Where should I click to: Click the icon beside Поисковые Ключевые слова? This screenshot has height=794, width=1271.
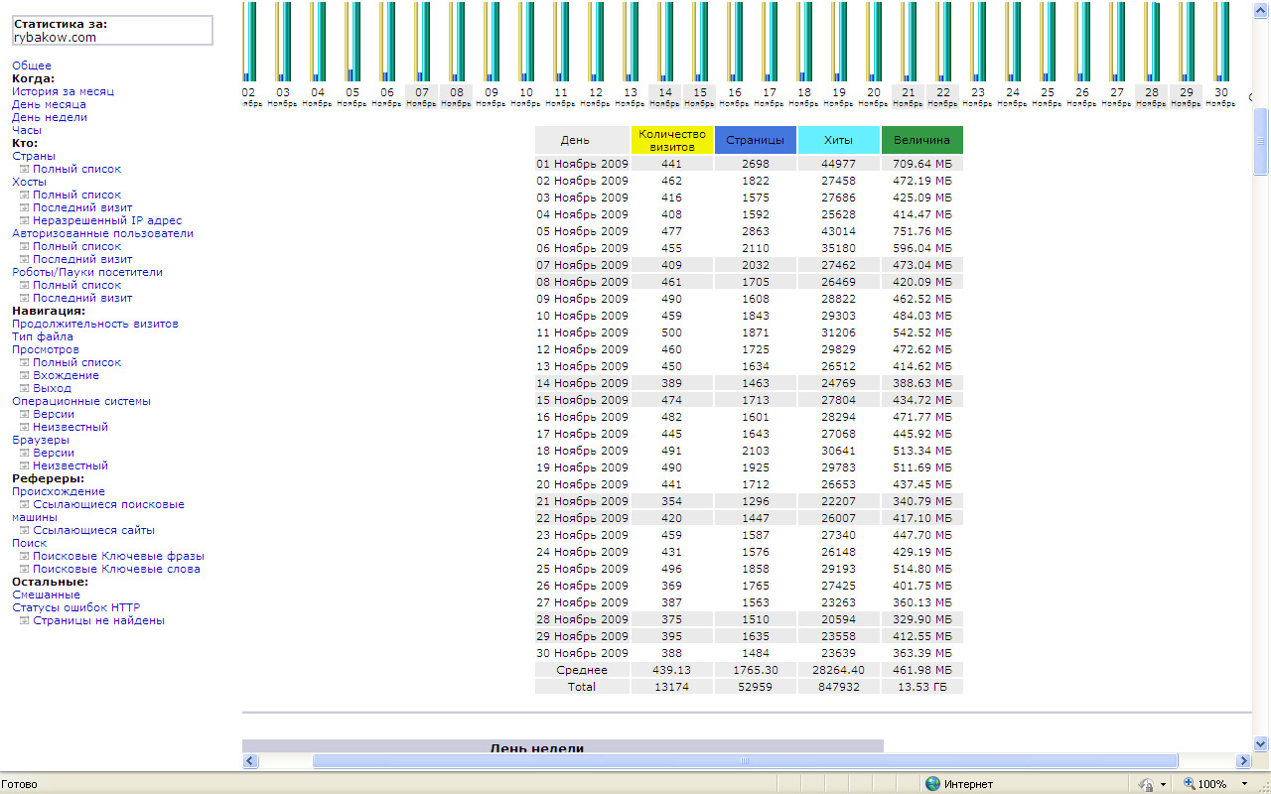coord(25,570)
